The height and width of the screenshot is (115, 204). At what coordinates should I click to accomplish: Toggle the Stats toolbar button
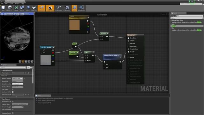pyautogui.click(x=74, y=8)
